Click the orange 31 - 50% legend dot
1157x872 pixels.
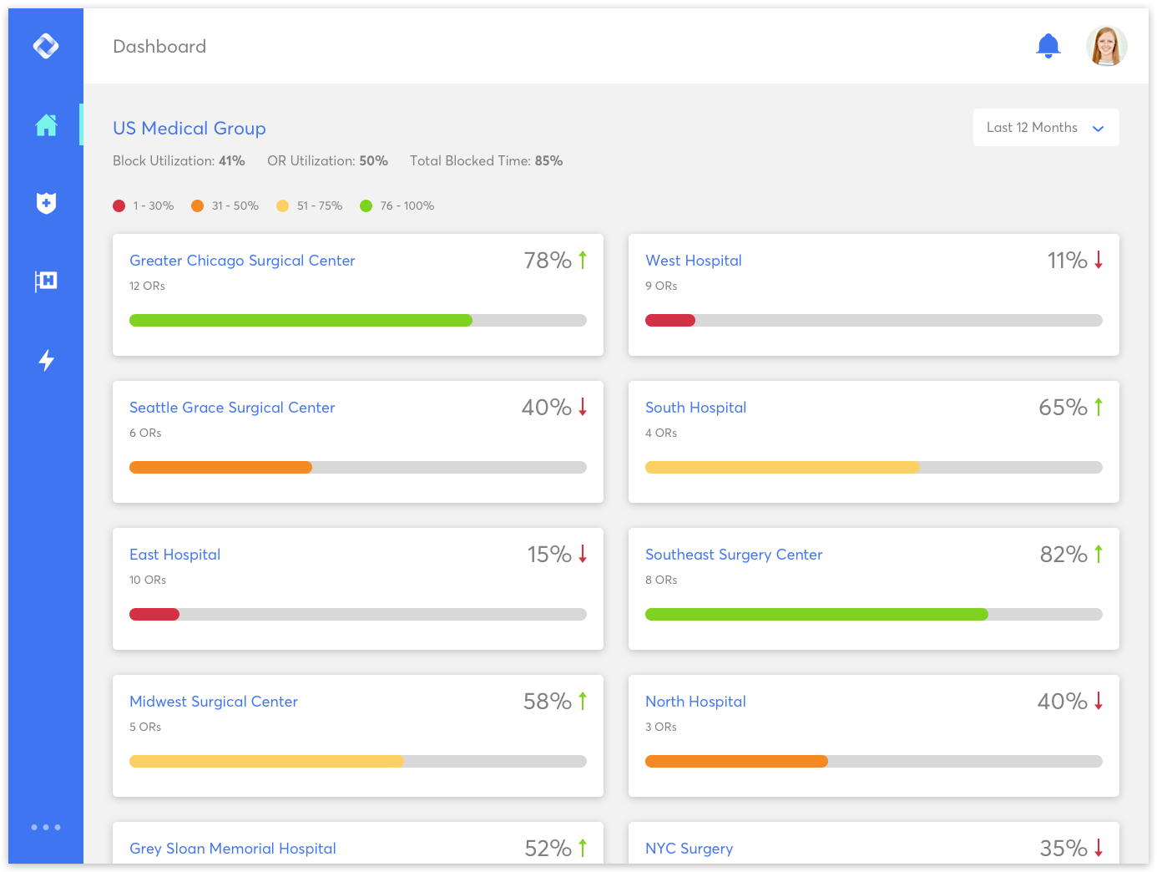(198, 205)
